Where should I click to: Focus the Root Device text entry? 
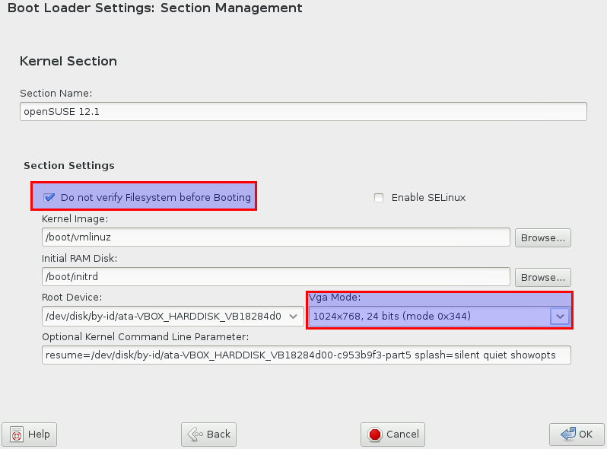(x=164, y=315)
